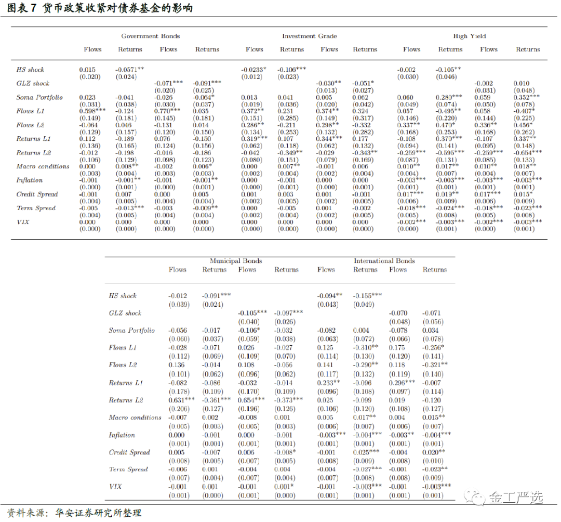Click the source note '资料来源：华安证券研究所整理'

click(x=74, y=513)
